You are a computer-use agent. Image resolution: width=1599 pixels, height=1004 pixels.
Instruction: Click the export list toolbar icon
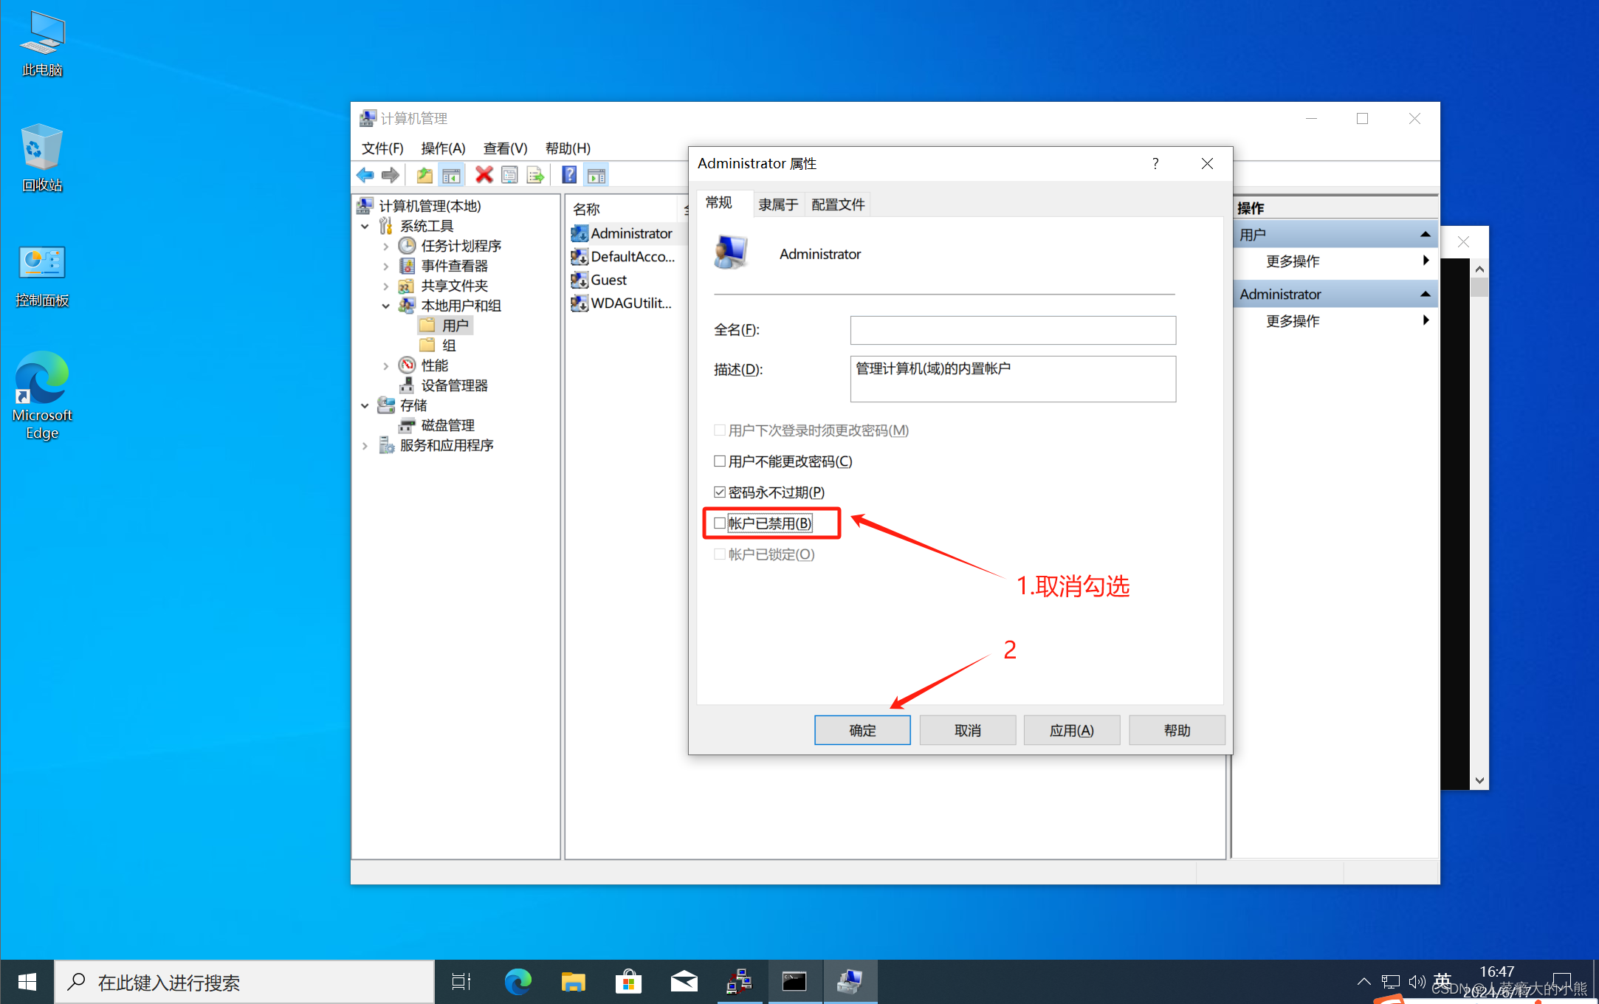point(535,175)
